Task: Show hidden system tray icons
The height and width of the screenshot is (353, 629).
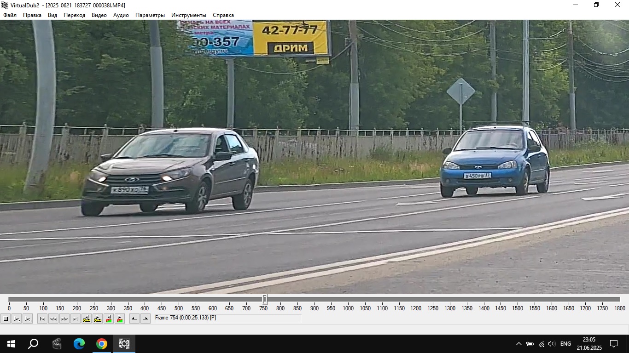Action: [x=519, y=344]
